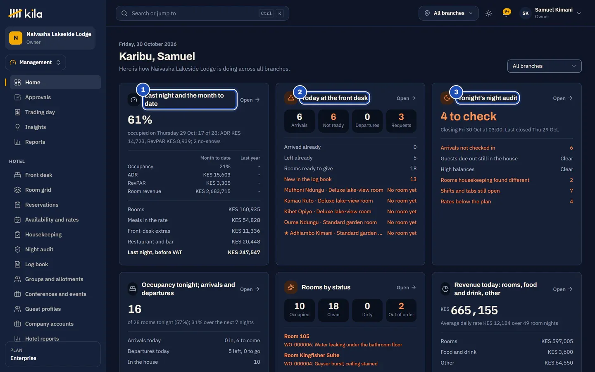Viewport: 595px width, 372px height.
Task: Expand the Samuel Kimani account menu chevron
Action: coord(579,13)
